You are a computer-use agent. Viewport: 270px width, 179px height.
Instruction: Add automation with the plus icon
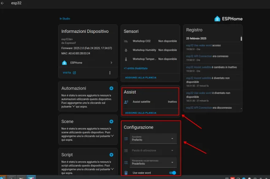click(x=111, y=88)
